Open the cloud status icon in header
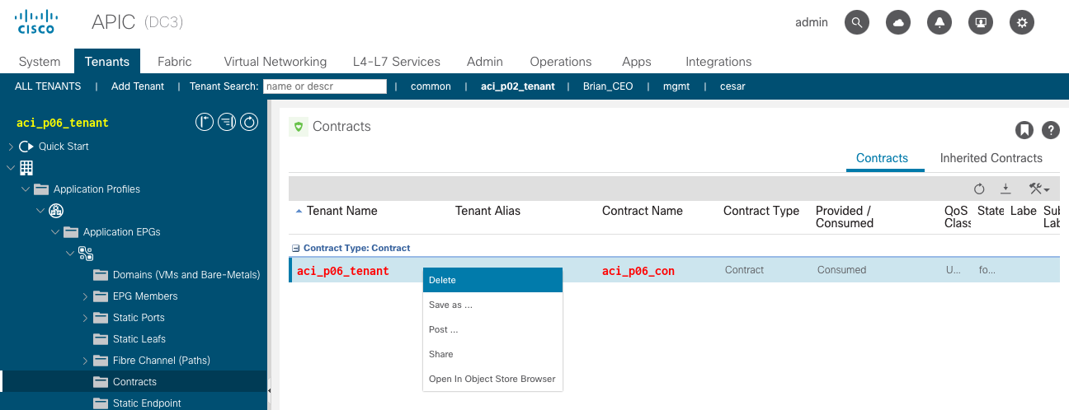Screen dimensions: 1069x410 (x=898, y=22)
